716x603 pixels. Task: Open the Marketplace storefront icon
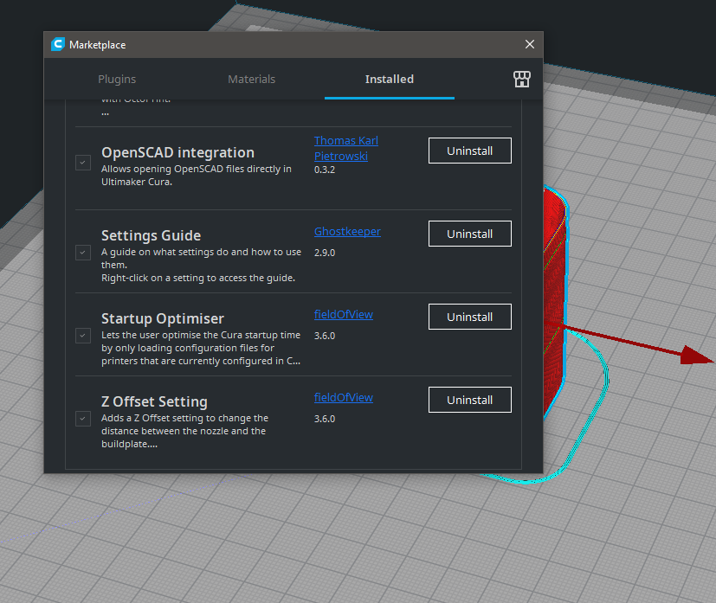(x=521, y=79)
